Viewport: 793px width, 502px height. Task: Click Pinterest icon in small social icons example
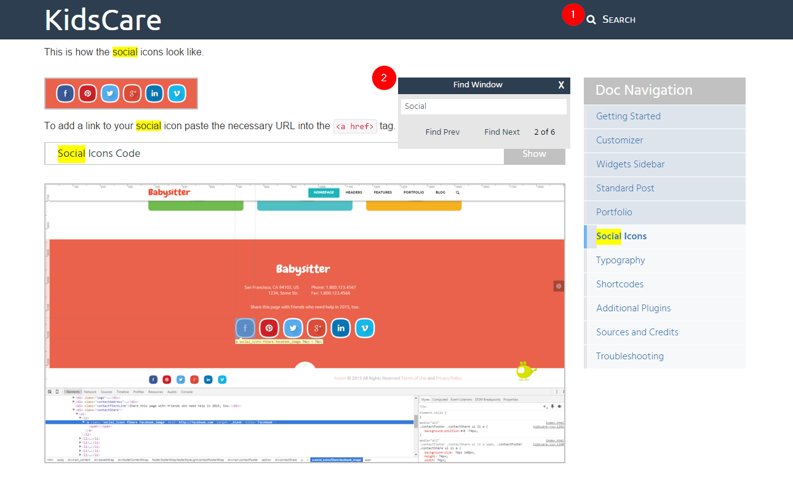(88, 94)
